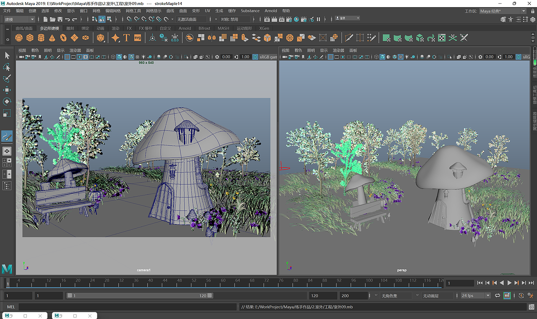Click the current frame input field

pos(460,283)
